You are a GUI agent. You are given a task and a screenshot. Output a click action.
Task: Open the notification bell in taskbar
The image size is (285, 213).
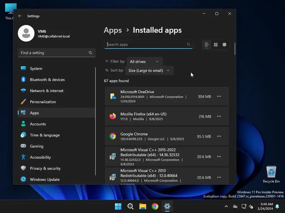click(277, 206)
